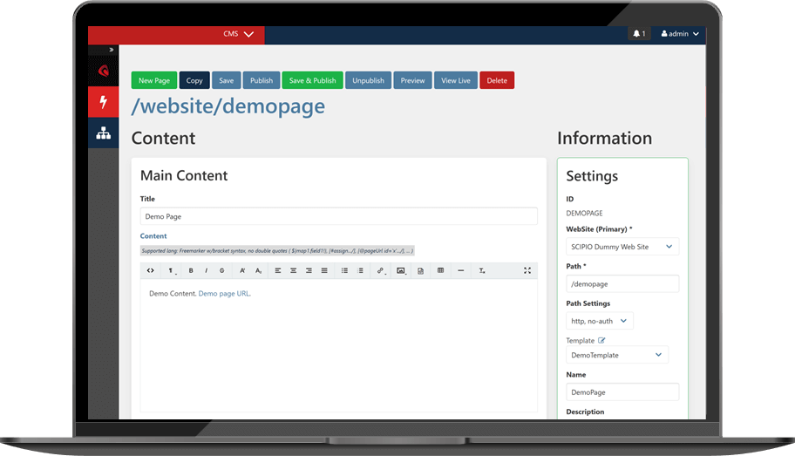The image size is (795, 456).
Task: Click the code view icon in editor toolbar
Action: coord(151,271)
